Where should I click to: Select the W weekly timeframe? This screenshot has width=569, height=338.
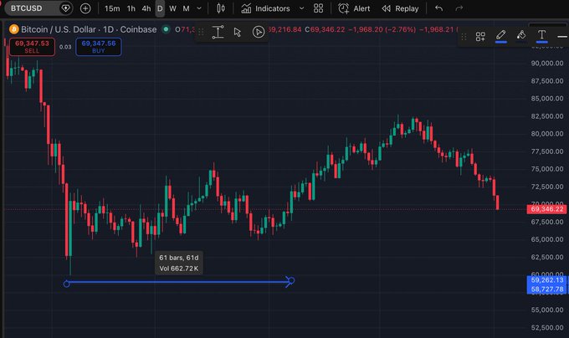click(172, 8)
